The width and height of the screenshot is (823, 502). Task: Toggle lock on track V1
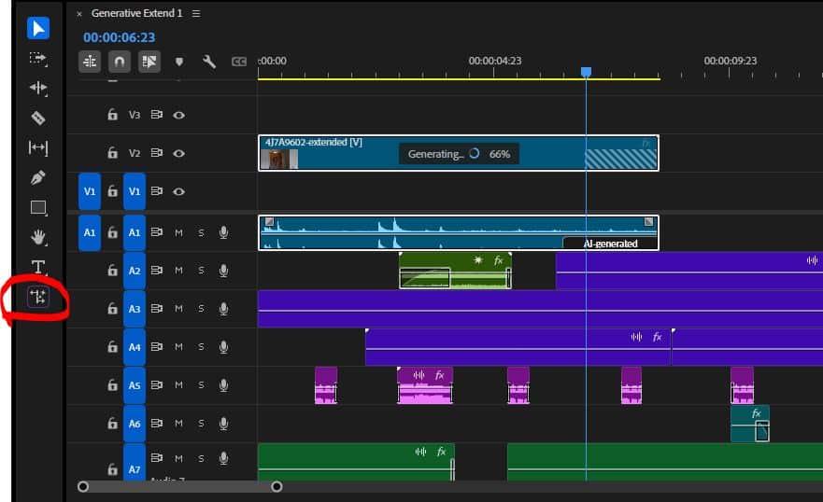coord(112,191)
